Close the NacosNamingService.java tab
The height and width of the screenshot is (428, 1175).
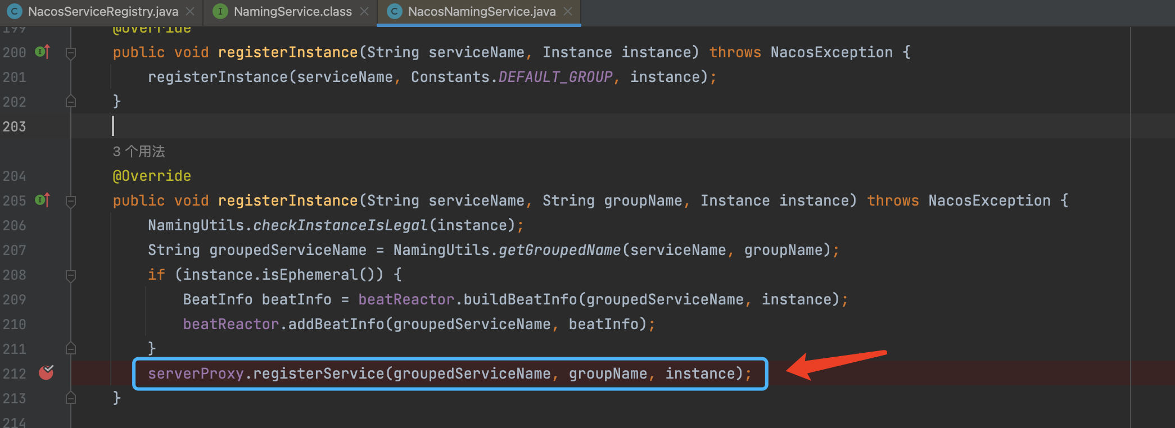(x=568, y=11)
